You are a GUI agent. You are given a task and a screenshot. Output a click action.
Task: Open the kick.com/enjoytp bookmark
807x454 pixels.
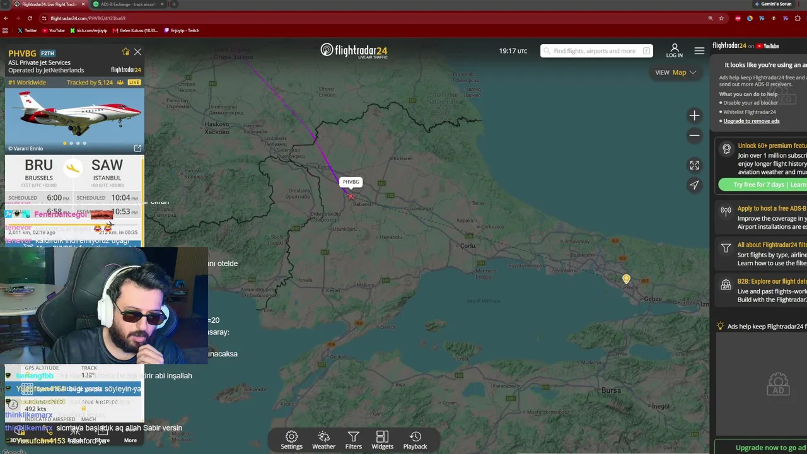[89, 30]
